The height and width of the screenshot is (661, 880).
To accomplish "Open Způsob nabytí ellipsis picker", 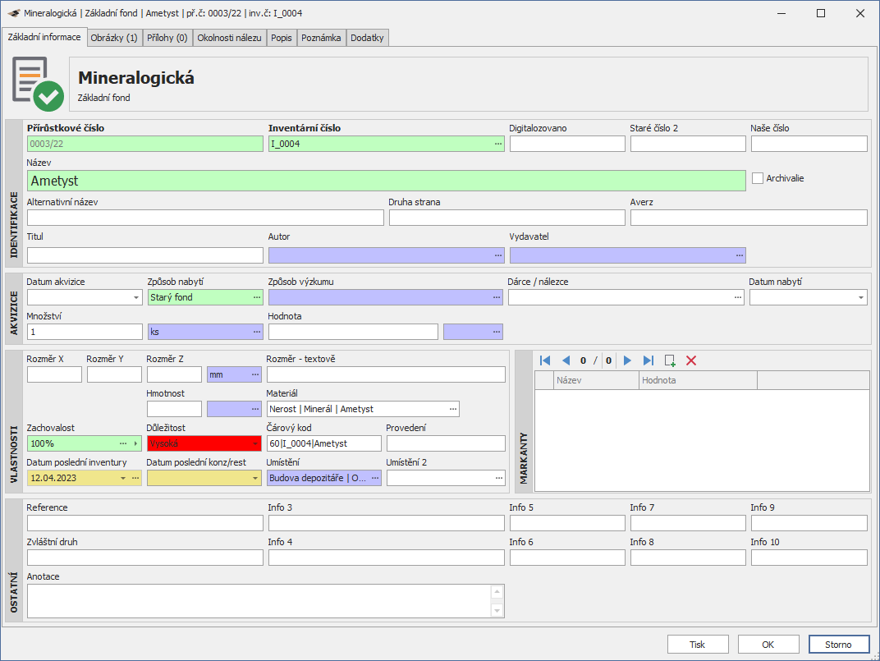I will tap(256, 297).
